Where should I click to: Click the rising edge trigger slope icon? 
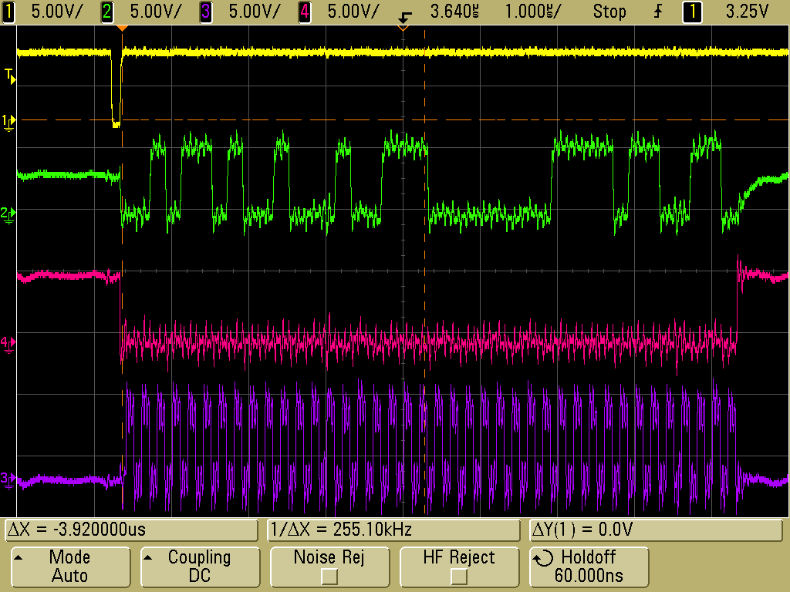click(x=658, y=12)
